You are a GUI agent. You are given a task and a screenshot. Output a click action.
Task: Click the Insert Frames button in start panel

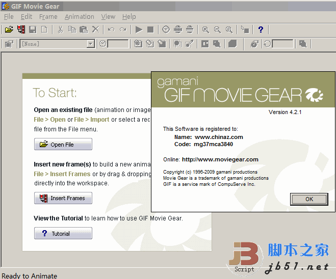63,198
